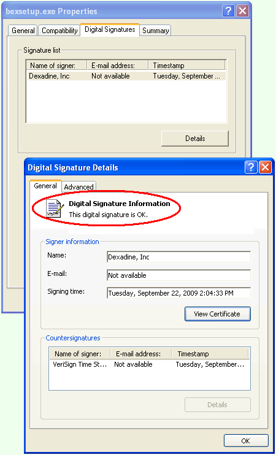Open the General tab in Properties window
The height and width of the screenshot is (455, 276).
[23, 31]
